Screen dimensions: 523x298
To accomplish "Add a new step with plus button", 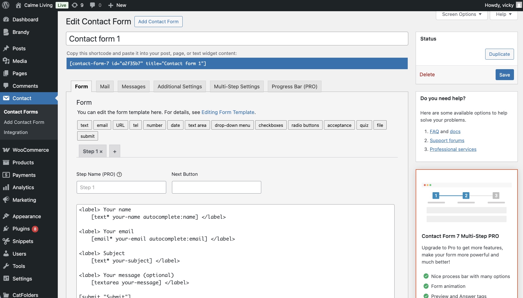I will click(115, 151).
